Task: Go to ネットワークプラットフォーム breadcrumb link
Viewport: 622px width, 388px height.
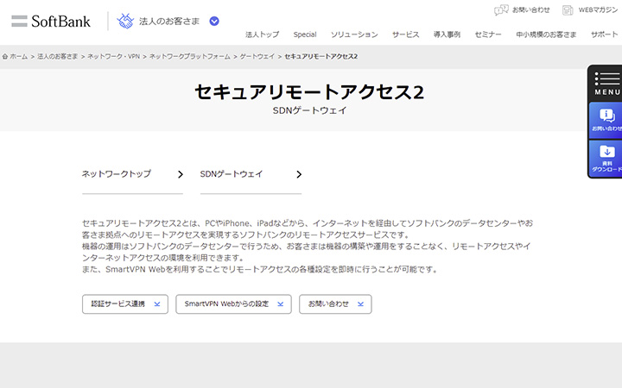Action: (189, 57)
